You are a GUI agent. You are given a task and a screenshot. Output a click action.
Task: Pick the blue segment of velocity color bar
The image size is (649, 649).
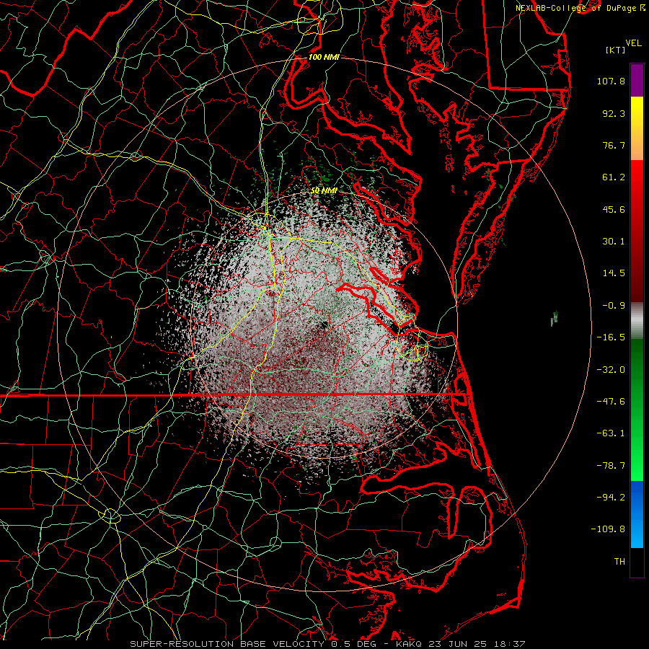[x=637, y=514]
